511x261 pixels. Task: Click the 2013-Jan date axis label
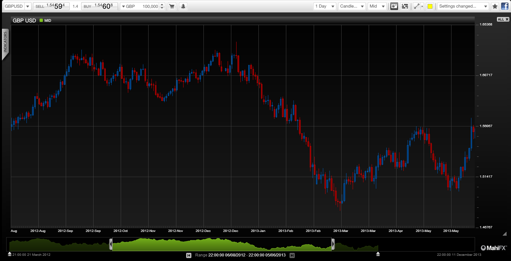pos(258,231)
